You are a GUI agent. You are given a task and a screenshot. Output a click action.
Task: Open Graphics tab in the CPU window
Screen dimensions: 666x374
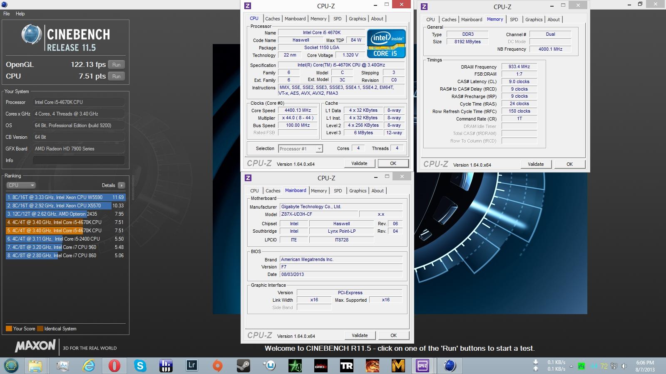[x=358, y=19]
